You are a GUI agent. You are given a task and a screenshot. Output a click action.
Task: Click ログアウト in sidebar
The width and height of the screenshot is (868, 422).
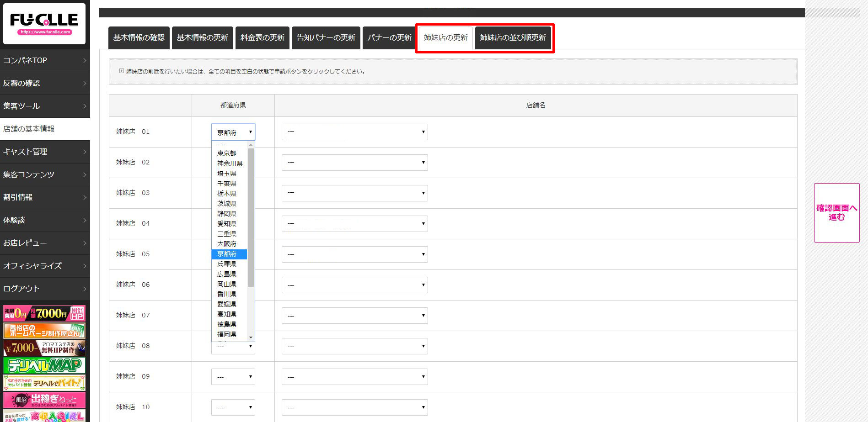click(x=45, y=289)
